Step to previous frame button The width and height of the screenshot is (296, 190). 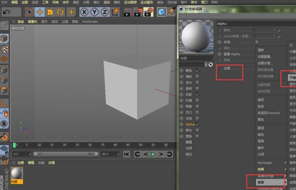coord(145,154)
